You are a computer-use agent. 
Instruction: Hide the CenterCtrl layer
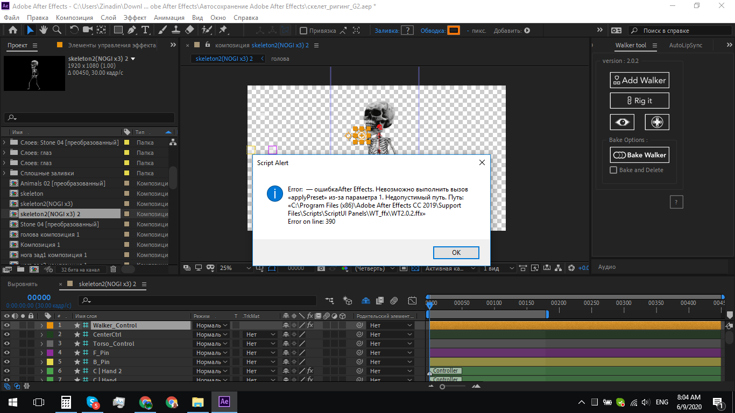(7, 334)
